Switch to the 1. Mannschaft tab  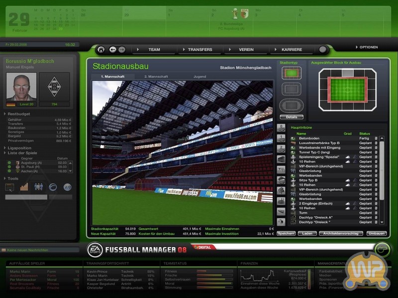point(113,76)
